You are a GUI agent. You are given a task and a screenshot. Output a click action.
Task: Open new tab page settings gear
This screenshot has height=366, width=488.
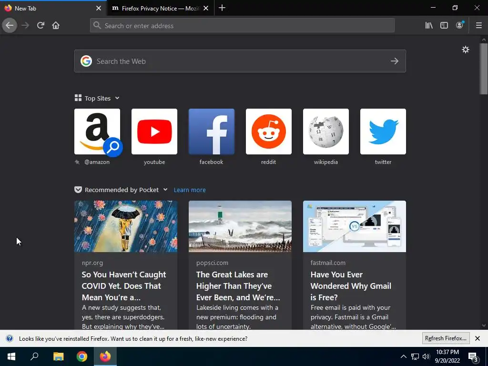[465, 50]
